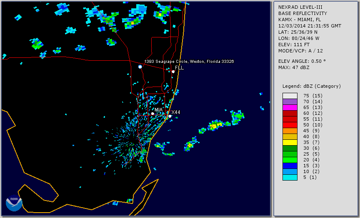Select the 60 dBZ legend swatch
360x218 pixels.
(x=290, y=113)
